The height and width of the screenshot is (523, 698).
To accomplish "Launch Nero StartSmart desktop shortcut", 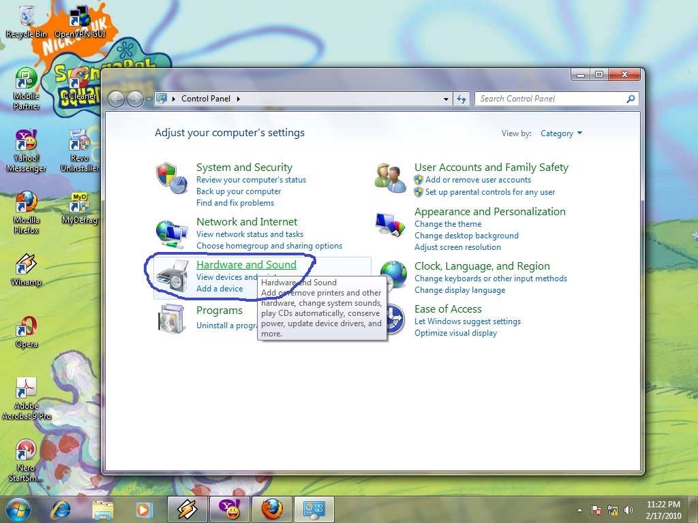I will pos(27,461).
